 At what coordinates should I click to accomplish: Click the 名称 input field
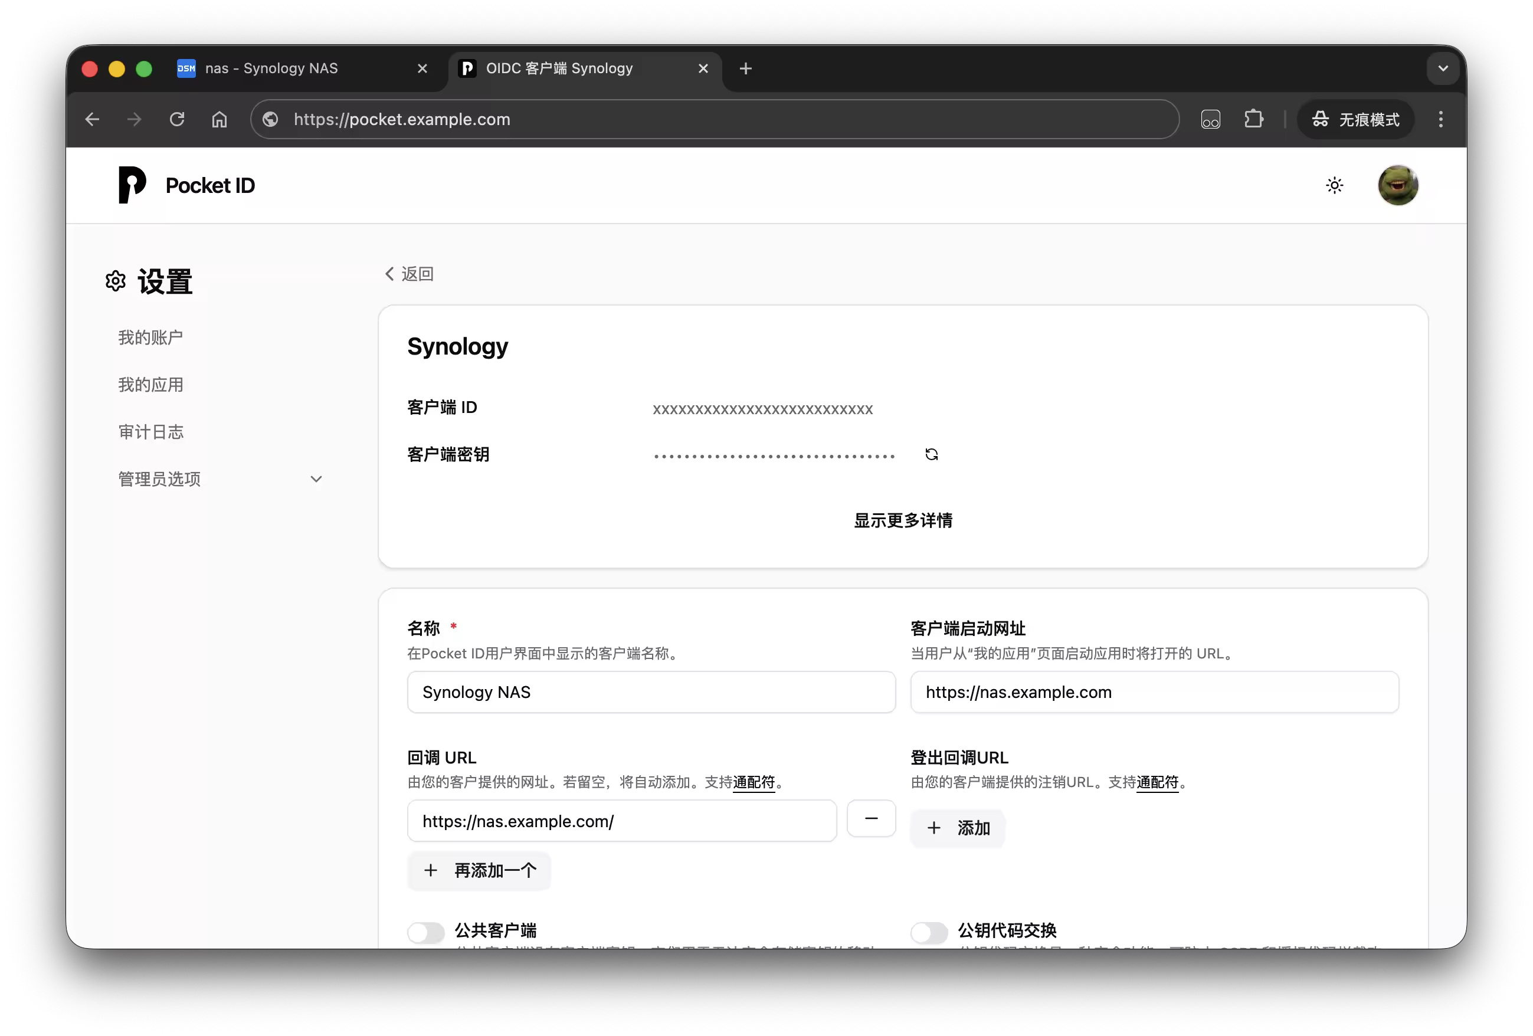tap(651, 692)
